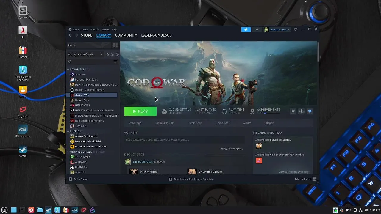Image resolution: width=381 pixels, height=214 pixels.
Task: Open the Bottles desktop icon
Action: pos(23,52)
